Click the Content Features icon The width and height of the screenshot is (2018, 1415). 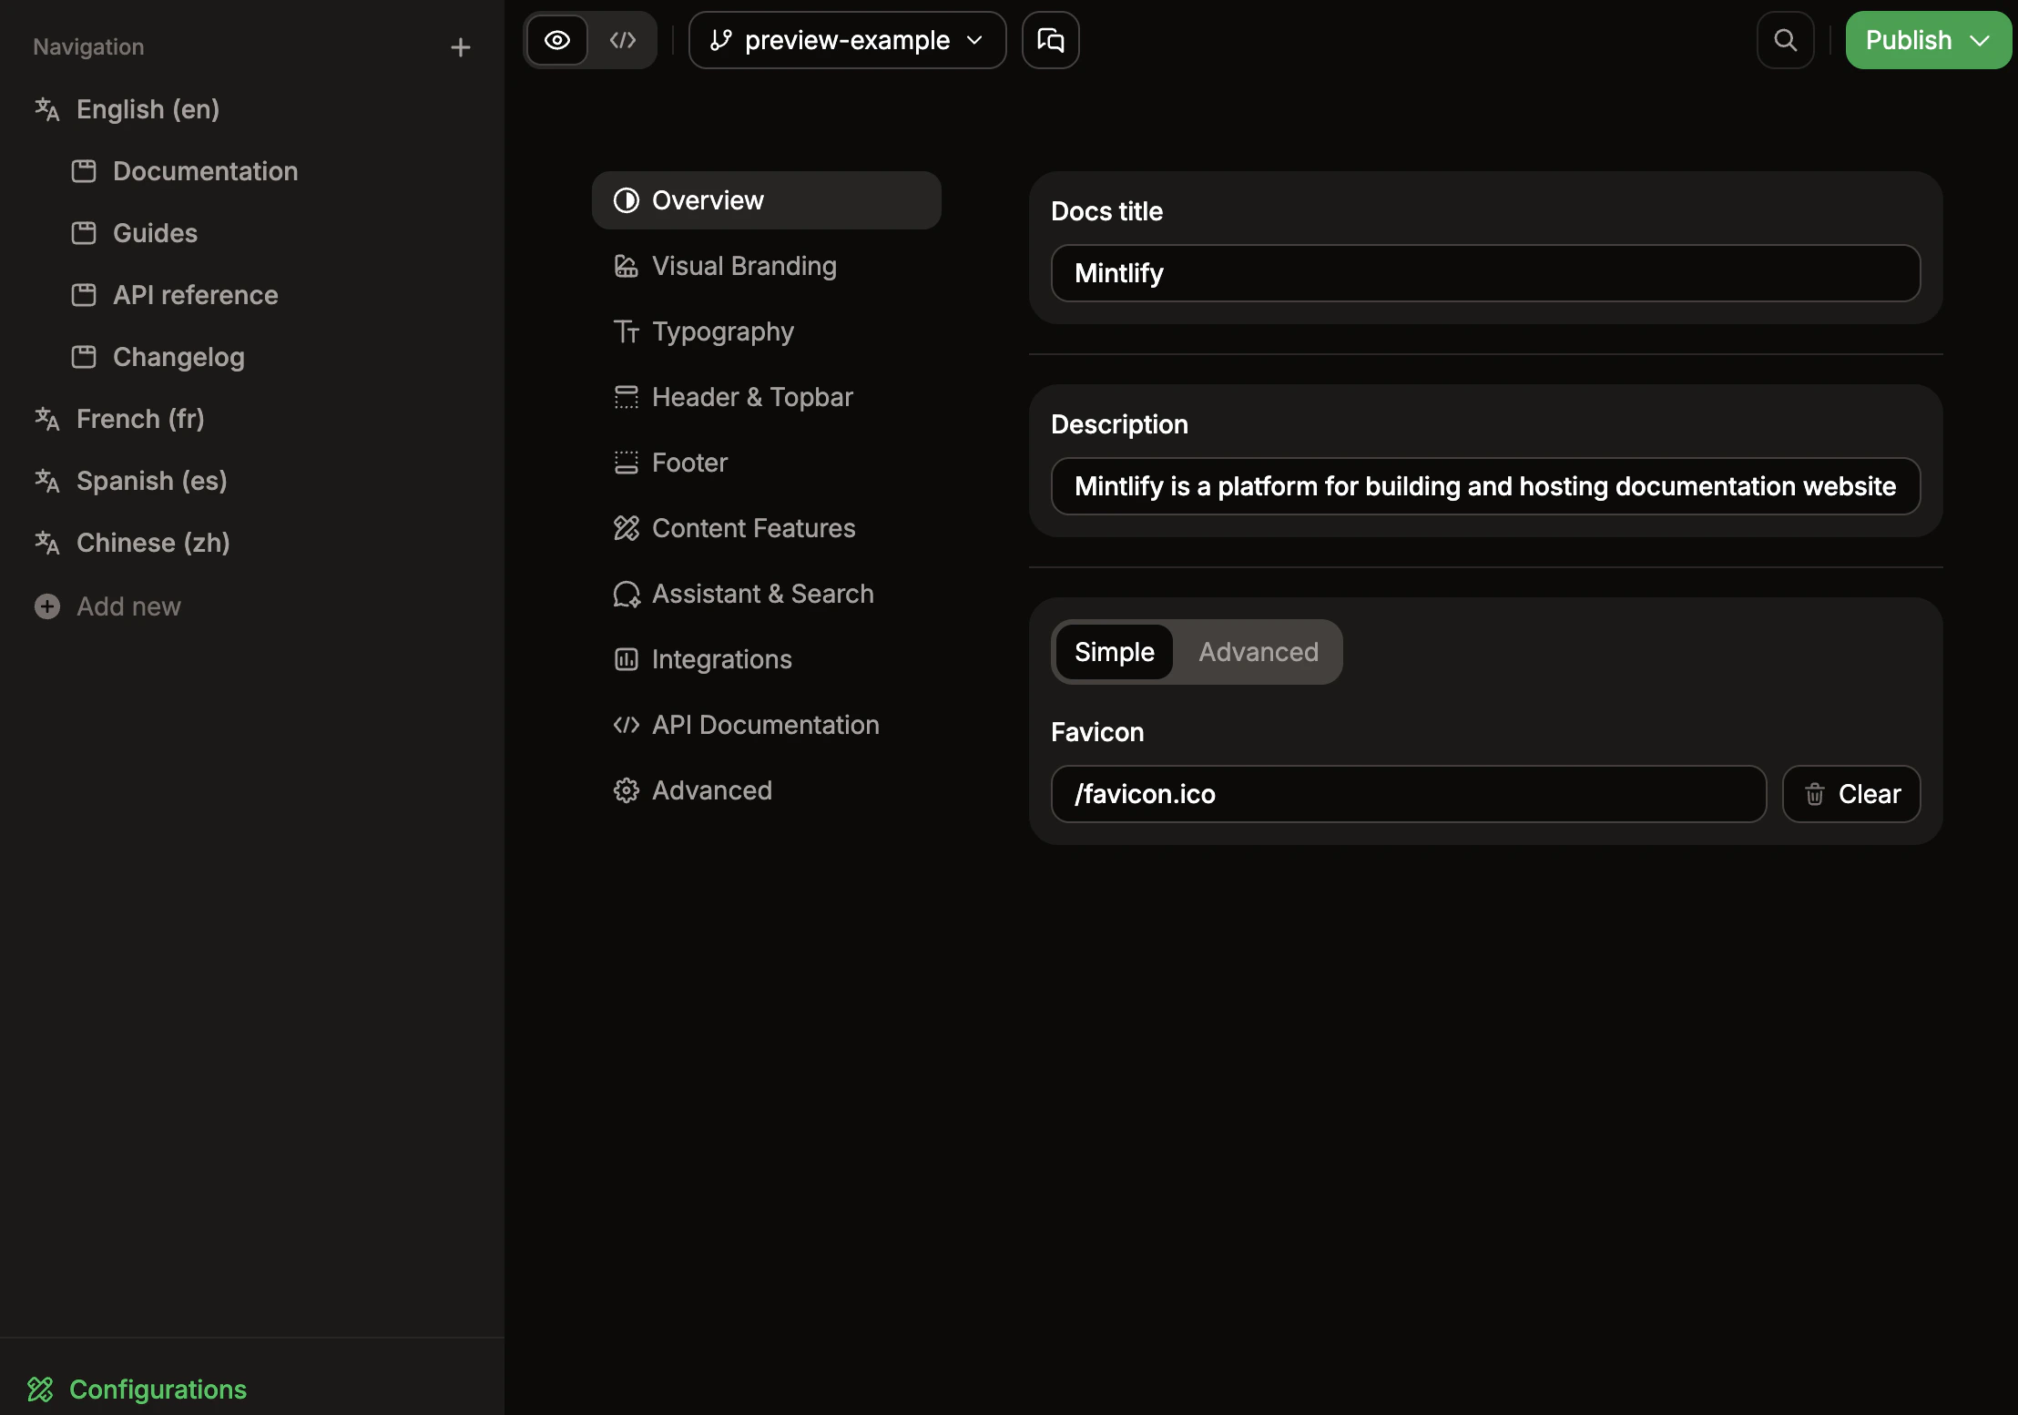click(627, 528)
